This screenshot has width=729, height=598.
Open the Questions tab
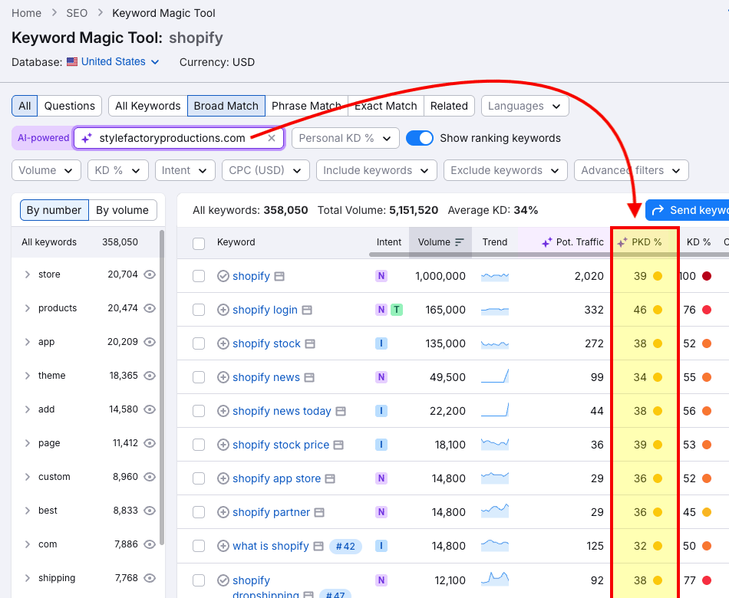point(70,106)
